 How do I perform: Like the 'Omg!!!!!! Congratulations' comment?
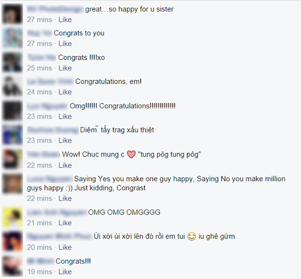pyautogui.click(x=65, y=117)
